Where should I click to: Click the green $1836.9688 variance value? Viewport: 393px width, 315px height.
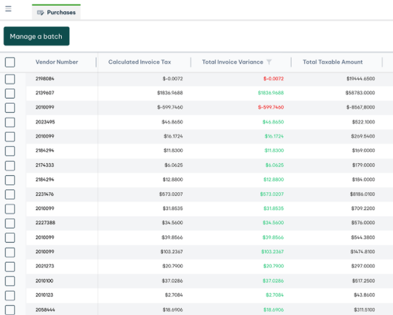point(271,93)
